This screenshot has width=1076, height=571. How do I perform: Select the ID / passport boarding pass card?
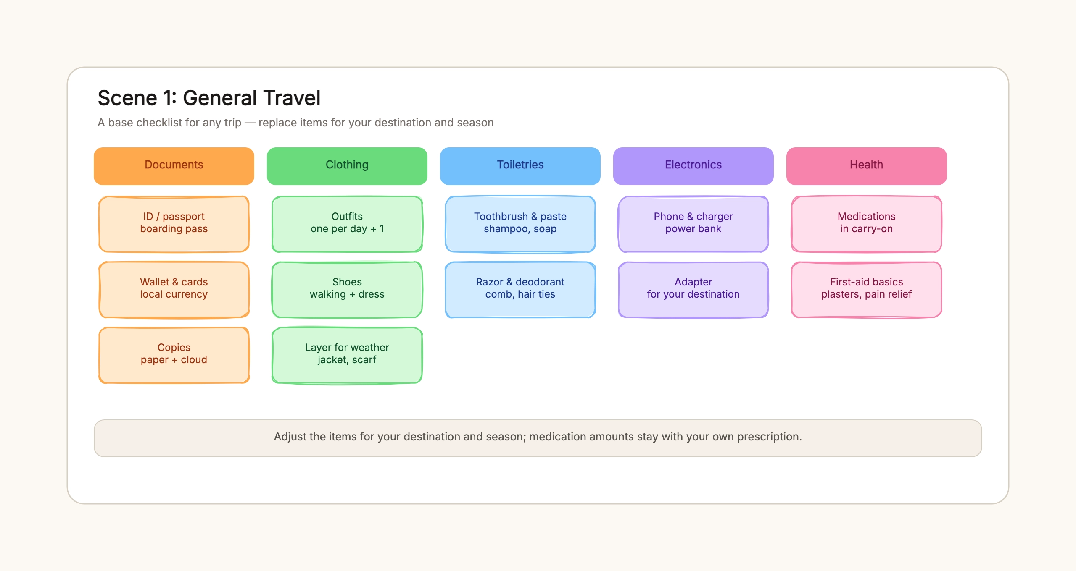tap(174, 224)
